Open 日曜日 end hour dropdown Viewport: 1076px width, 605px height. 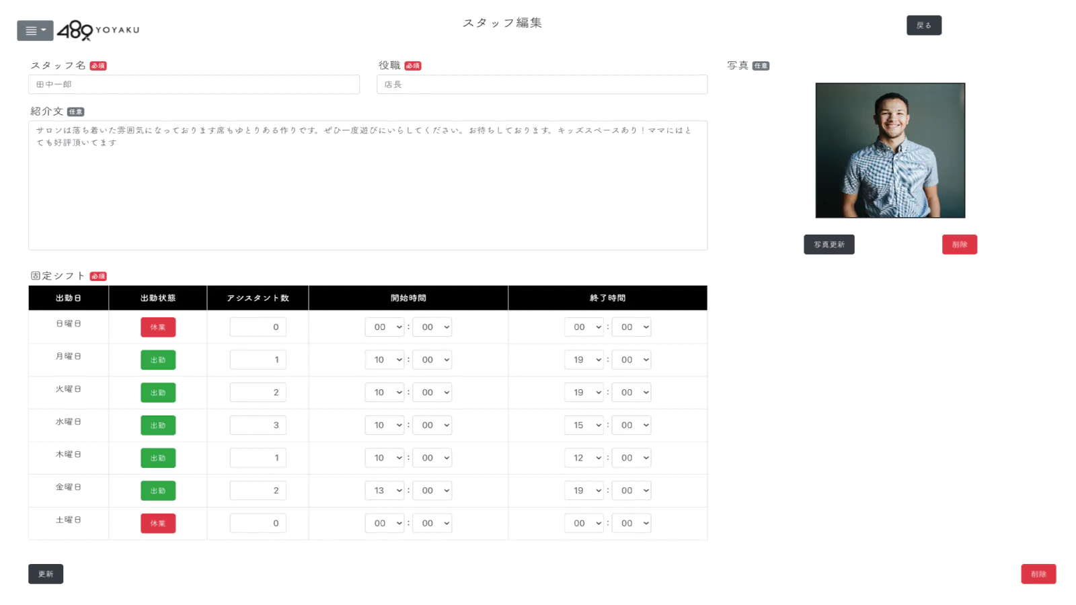point(584,327)
